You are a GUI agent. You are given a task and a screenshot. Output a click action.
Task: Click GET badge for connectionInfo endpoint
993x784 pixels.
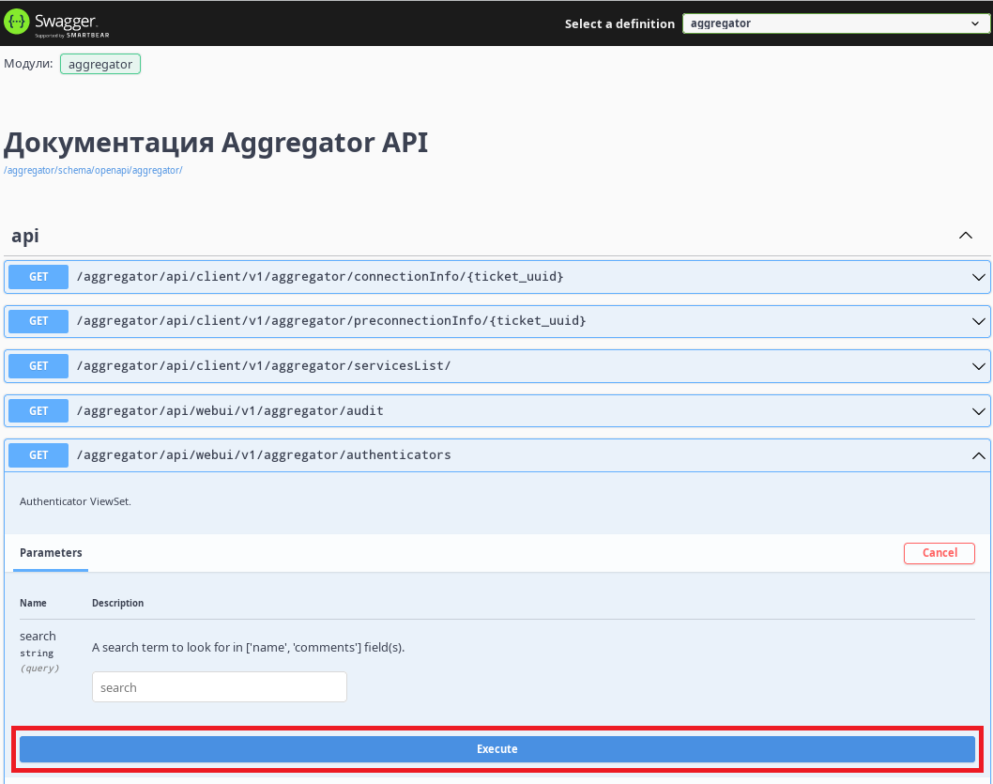[x=38, y=277]
